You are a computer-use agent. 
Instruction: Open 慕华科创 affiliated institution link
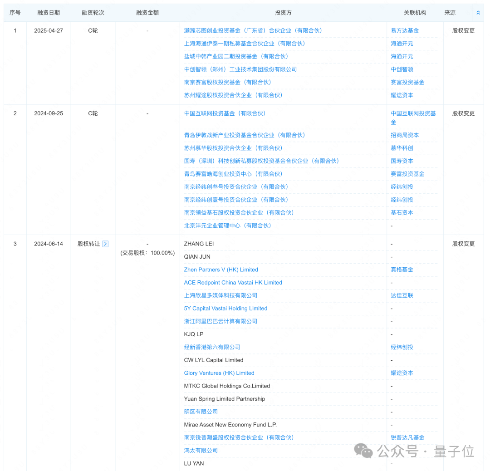[x=402, y=148]
